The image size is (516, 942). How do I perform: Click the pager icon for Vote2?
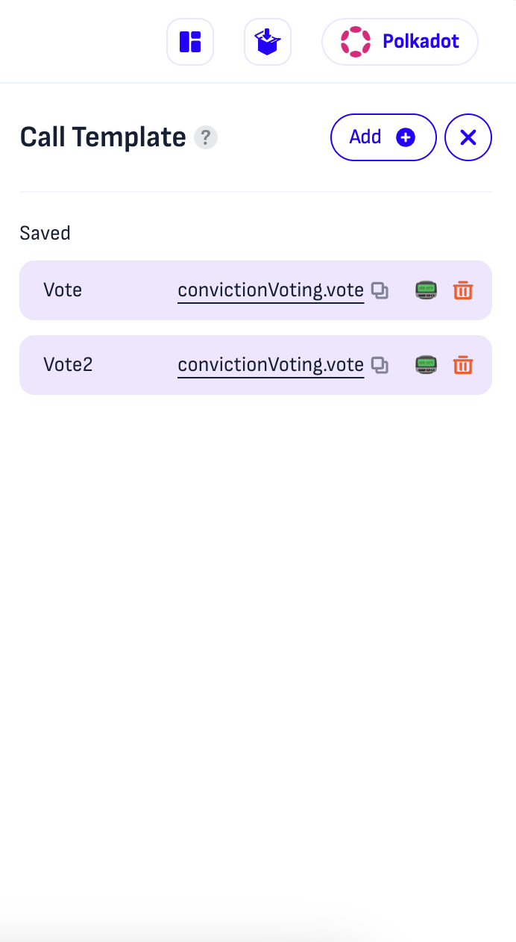click(x=427, y=365)
